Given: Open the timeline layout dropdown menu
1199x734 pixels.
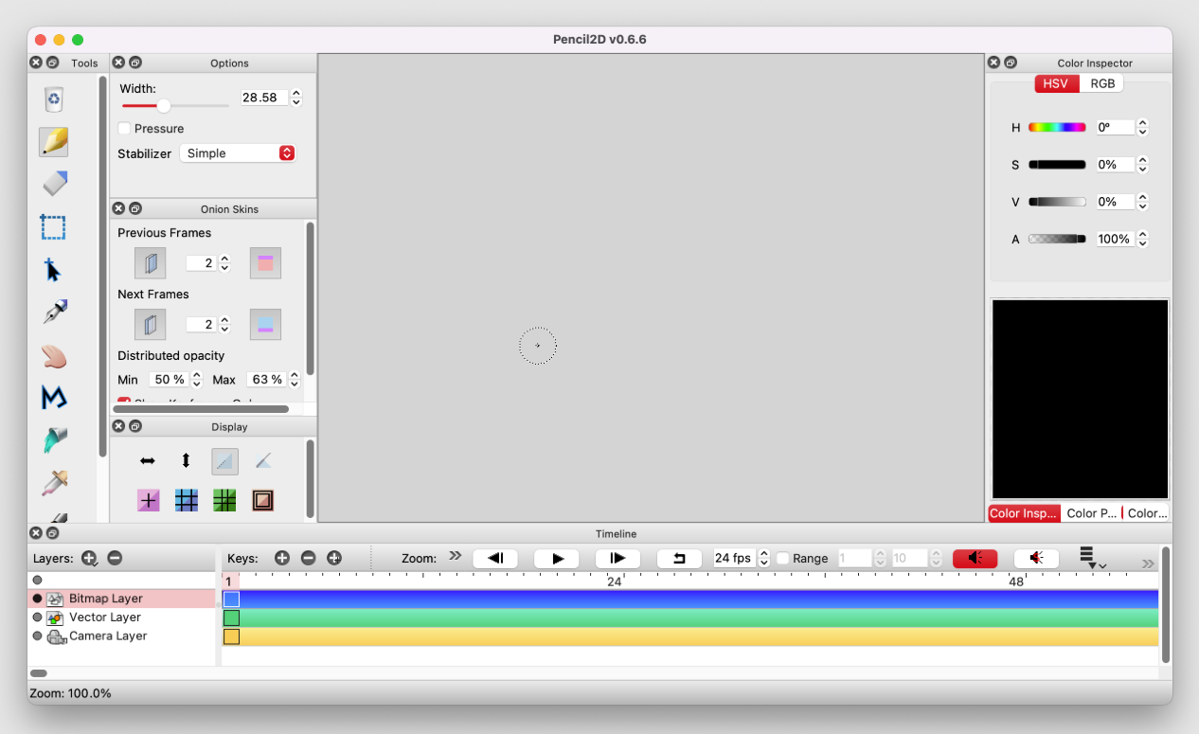Looking at the screenshot, I should coord(1091,559).
